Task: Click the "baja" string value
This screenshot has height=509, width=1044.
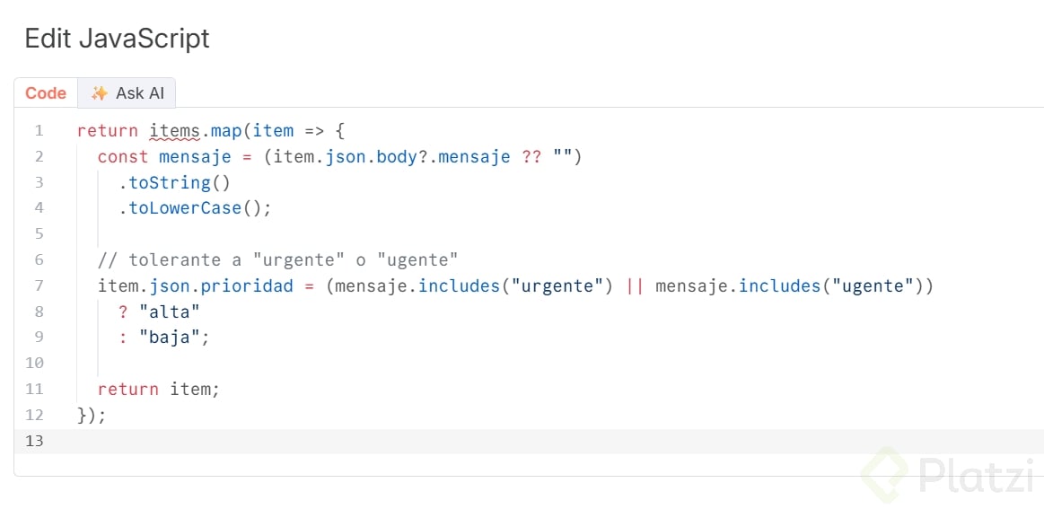Action: tap(169, 338)
